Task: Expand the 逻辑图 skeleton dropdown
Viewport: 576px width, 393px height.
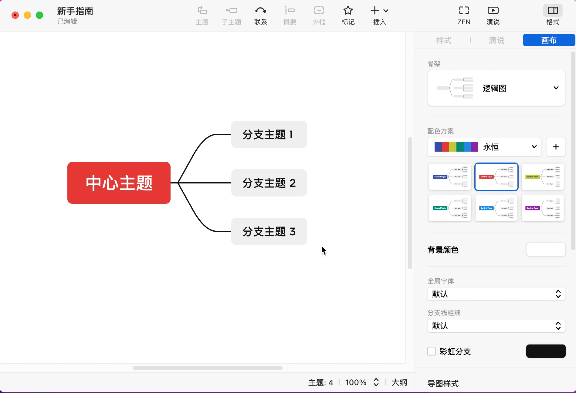Action: [556, 88]
